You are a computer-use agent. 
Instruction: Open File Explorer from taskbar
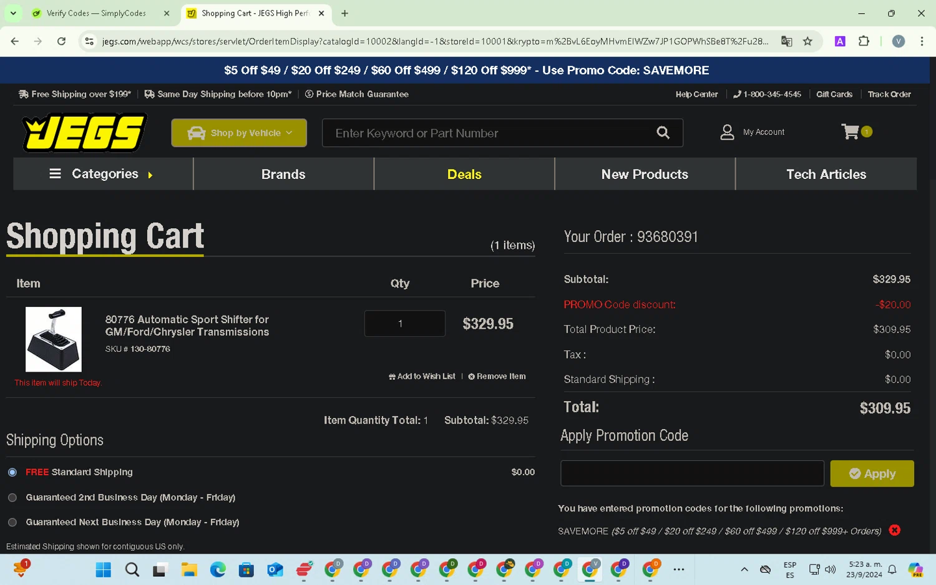(x=189, y=569)
